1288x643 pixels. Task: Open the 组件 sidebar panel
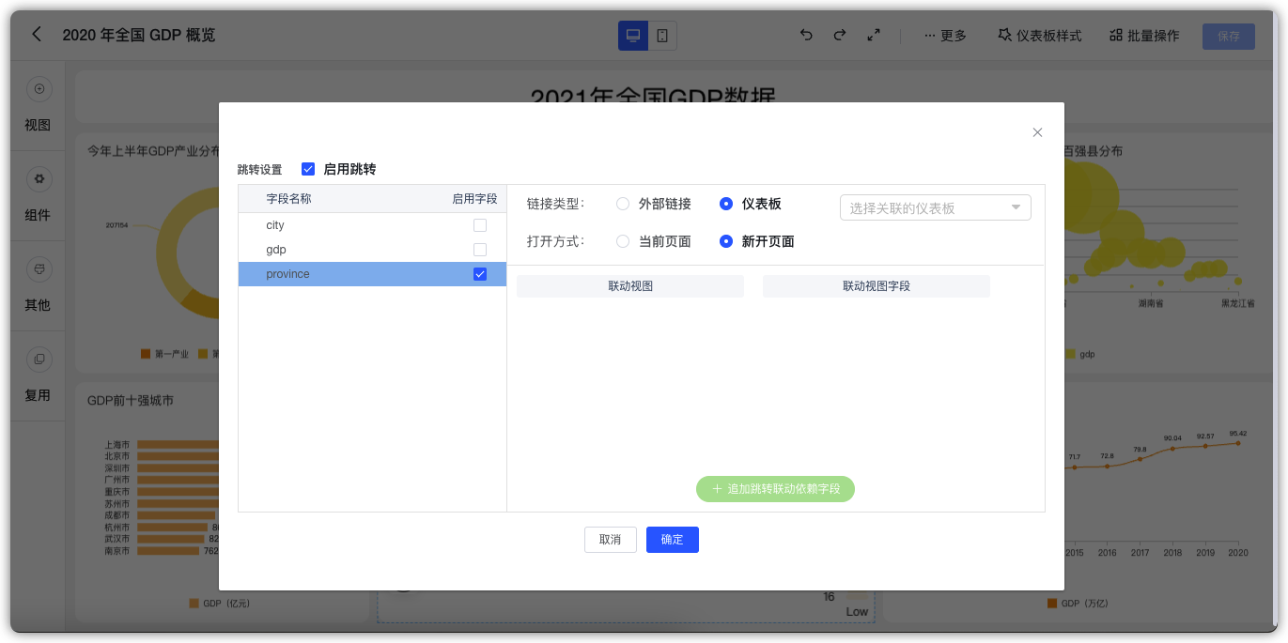[38, 196]
